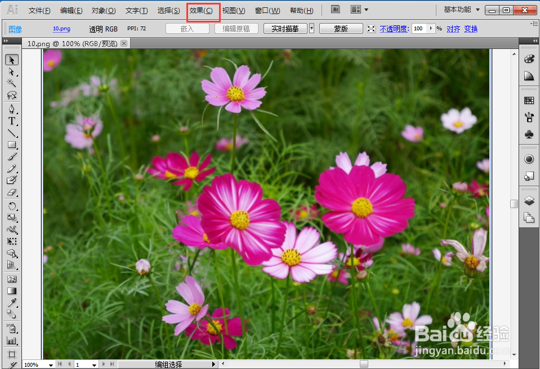Select the Lasso tool

(x=12, y=95)
